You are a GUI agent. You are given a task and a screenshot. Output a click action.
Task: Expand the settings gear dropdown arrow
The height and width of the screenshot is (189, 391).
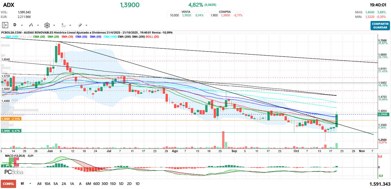click(x=54, y=25)
